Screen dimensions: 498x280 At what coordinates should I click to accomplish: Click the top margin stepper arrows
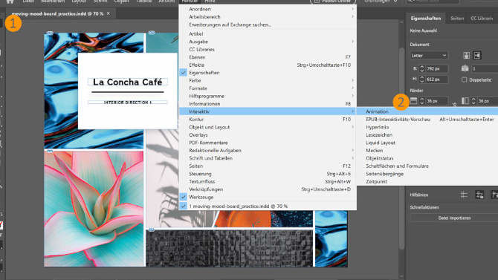421,101
